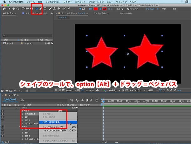Choose ベジェパスに変換 from context menu
Screen dimensions: 191x144
(58, 122)
